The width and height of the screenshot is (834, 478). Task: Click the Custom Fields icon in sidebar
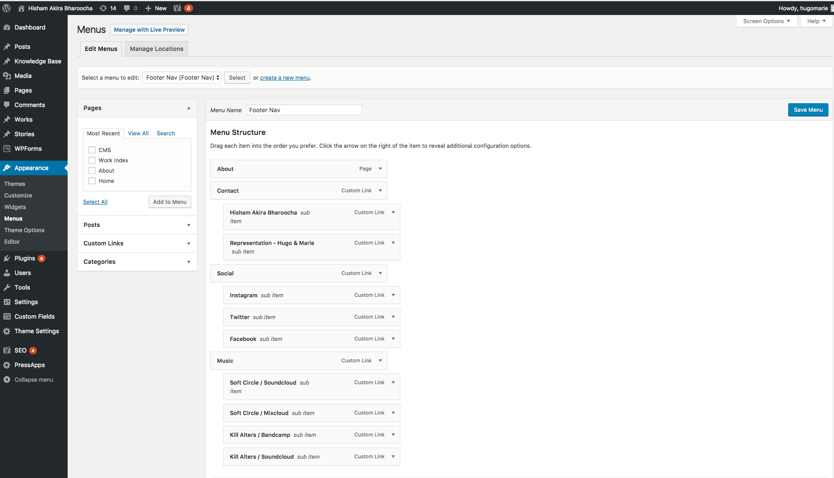(7, 317)
